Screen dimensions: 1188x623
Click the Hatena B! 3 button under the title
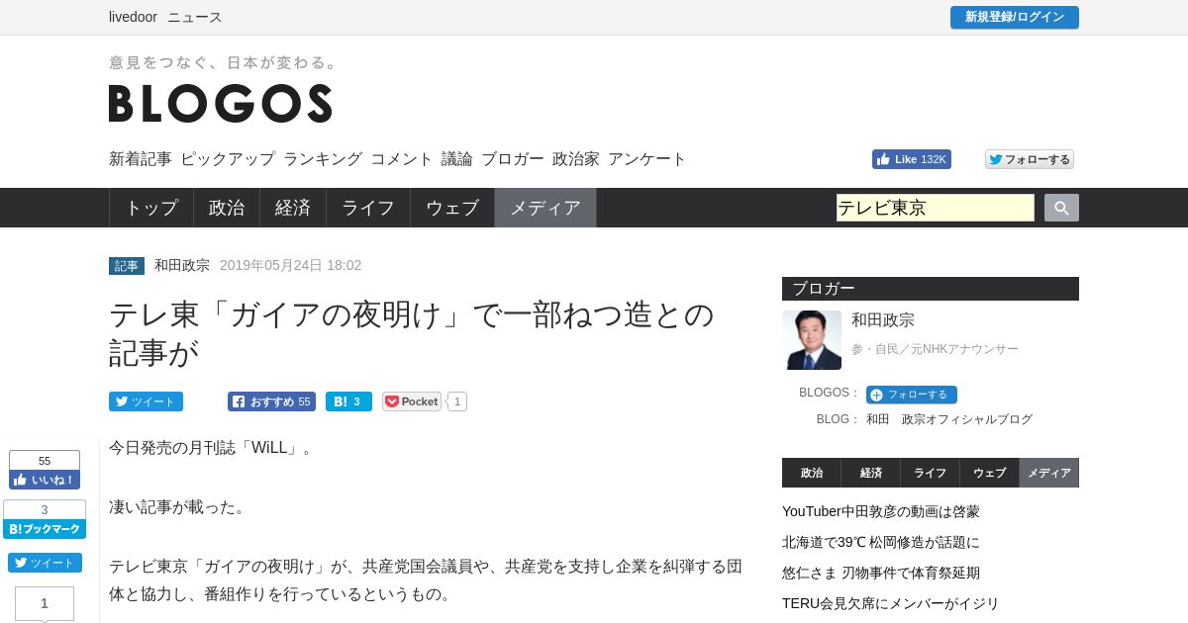(x=348, y=401)
